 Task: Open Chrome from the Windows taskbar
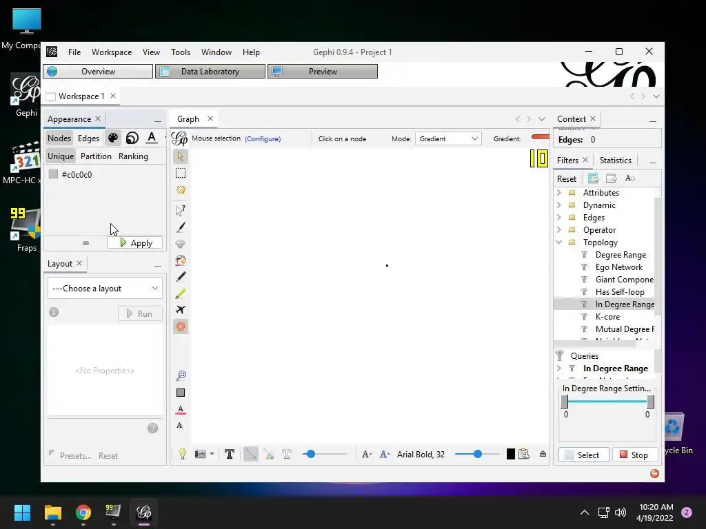point(83,512)
